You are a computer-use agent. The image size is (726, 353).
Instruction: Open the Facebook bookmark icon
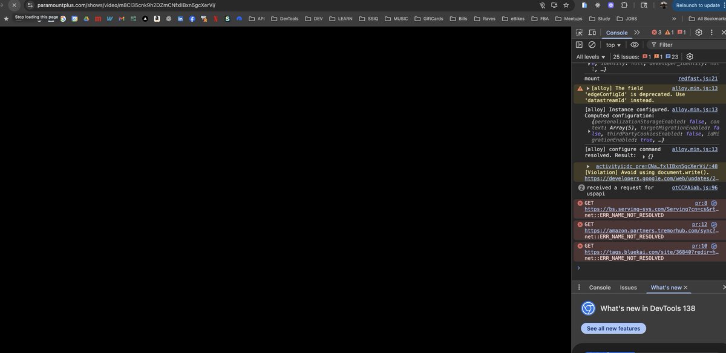coord(192,19)
